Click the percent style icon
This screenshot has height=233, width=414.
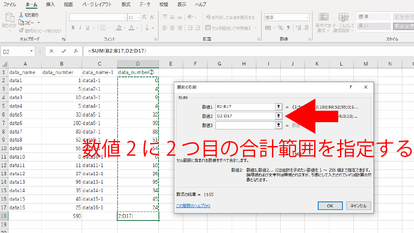coord(281,28)
